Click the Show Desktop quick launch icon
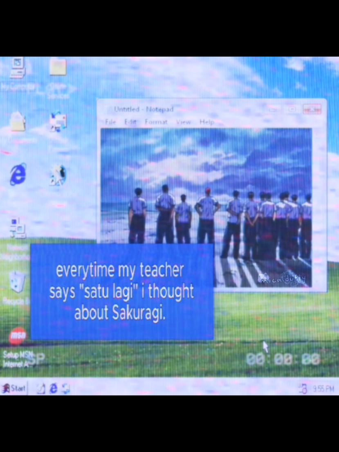The image size is (339, 452). click(40, 389)
